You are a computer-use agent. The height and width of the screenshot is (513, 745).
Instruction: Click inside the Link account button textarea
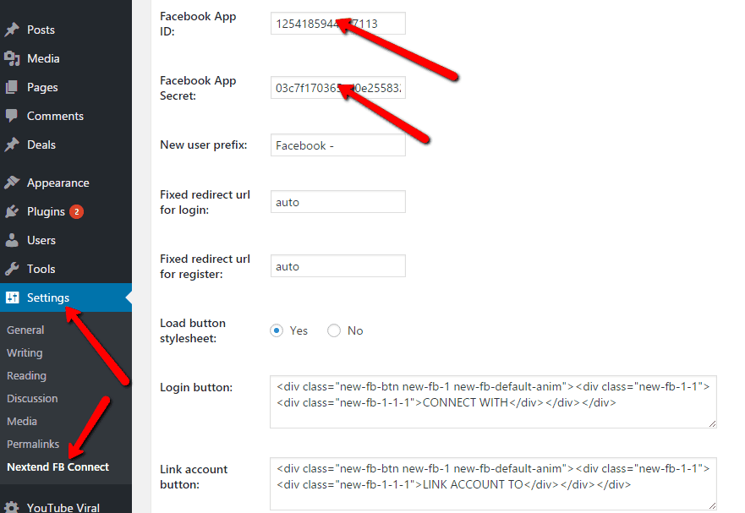pos(493,484)
